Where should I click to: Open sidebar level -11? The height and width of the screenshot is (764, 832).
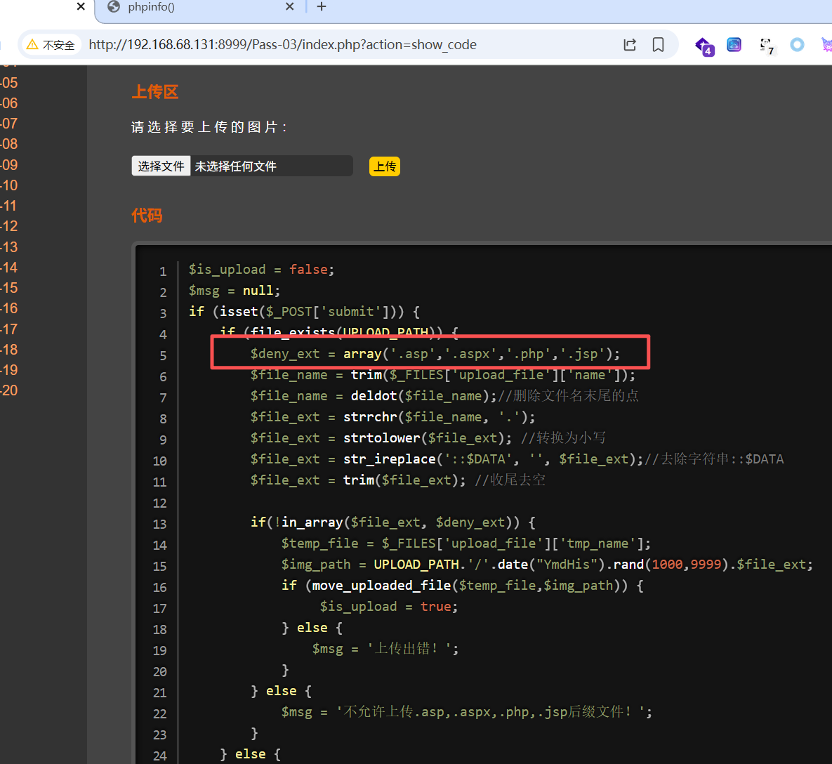[9, 206]
